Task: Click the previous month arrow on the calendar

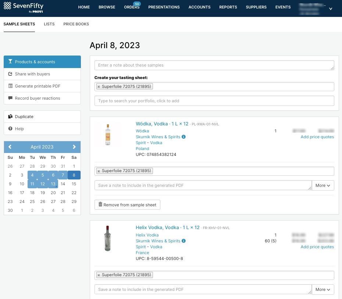Action: (10, 147)
